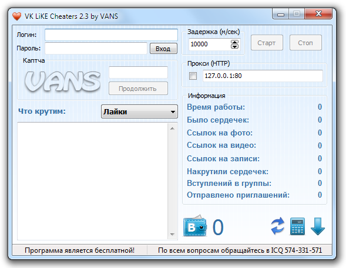This screenshot has height=268, width=346.
Task: Click the proxy address field 127.0.0.1:80
Action: [x=263, y=76]
